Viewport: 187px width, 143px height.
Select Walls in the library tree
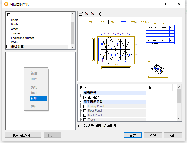coord(14,42)
